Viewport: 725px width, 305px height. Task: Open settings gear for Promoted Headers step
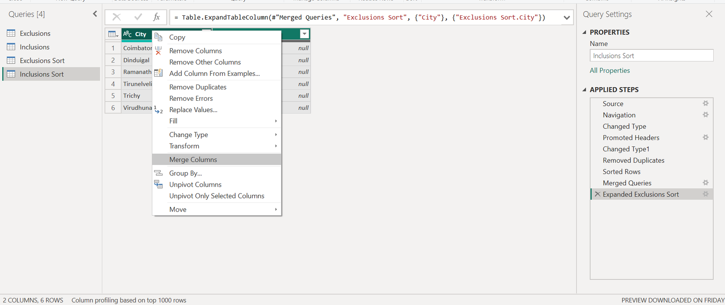click(x=706, y=137)
